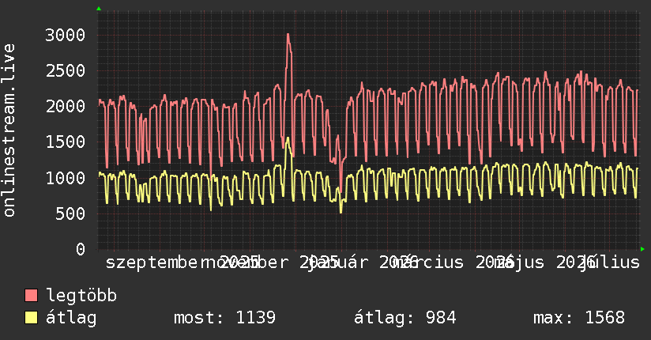
Task: Click the 1500 Y-axis label
Action: [x=66, y=142]
